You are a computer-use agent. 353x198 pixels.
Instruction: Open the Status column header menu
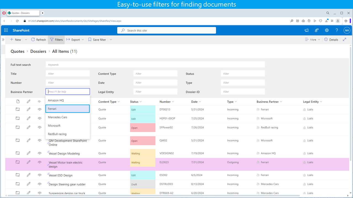[x=136, y=102]
